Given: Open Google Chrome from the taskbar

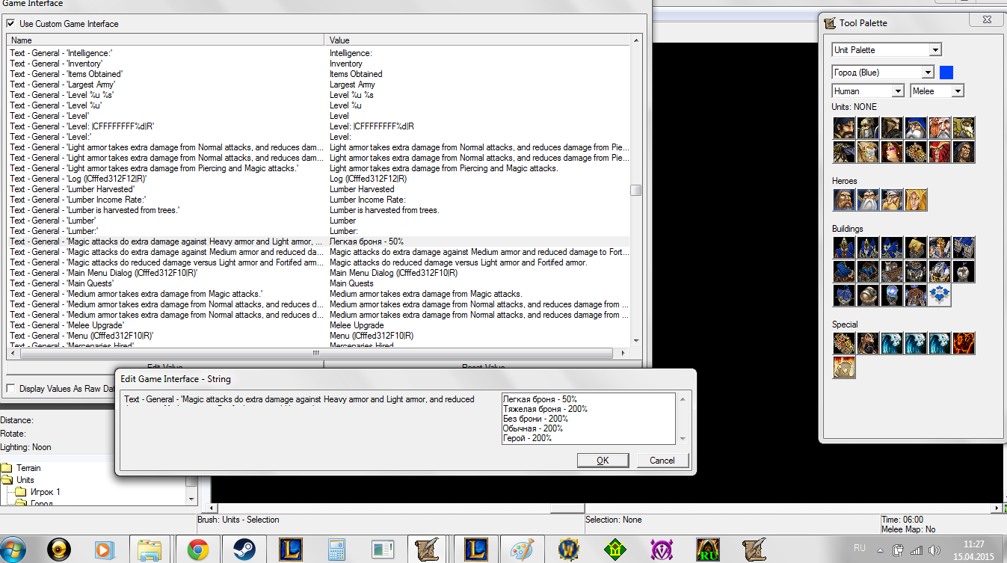Looking at the screenshot, I should pos(197,550).
